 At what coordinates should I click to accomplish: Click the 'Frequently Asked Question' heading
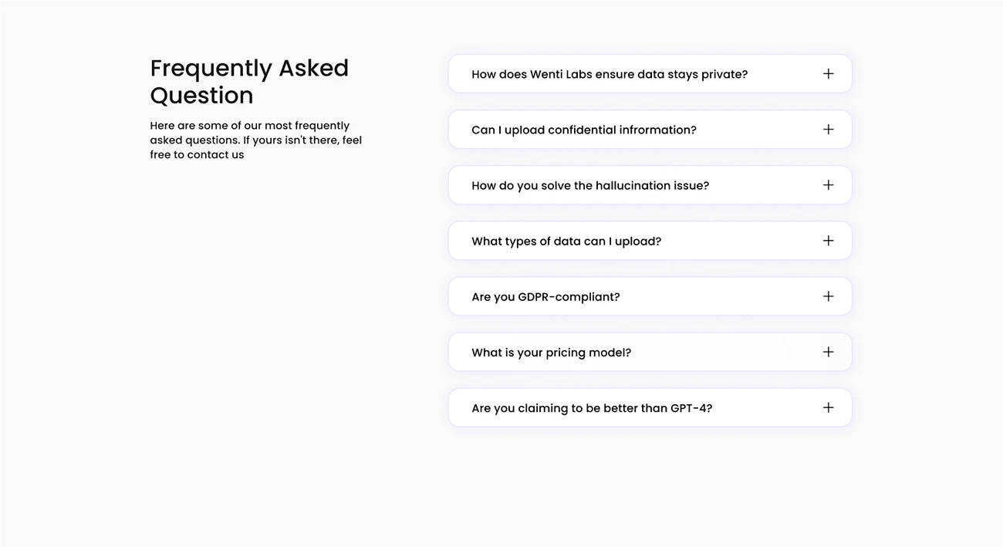(249, 81)
